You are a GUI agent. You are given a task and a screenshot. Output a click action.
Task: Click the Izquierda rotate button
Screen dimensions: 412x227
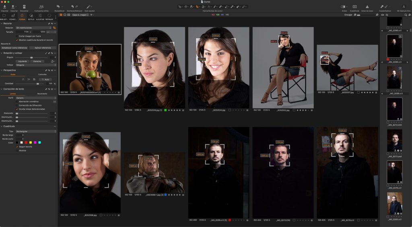click(23, 61)
